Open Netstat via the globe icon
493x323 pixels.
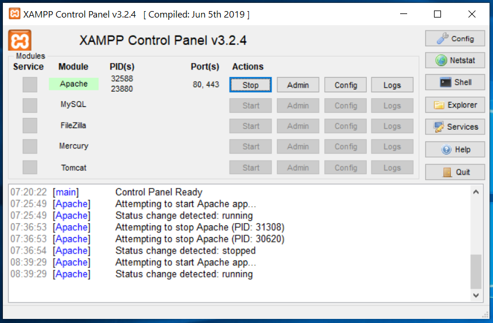[x=455, y=60]
